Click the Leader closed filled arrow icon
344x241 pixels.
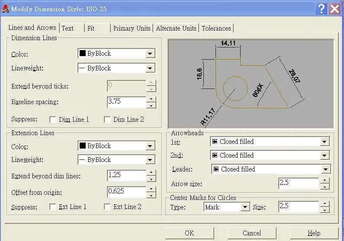[x=216, y=169]
